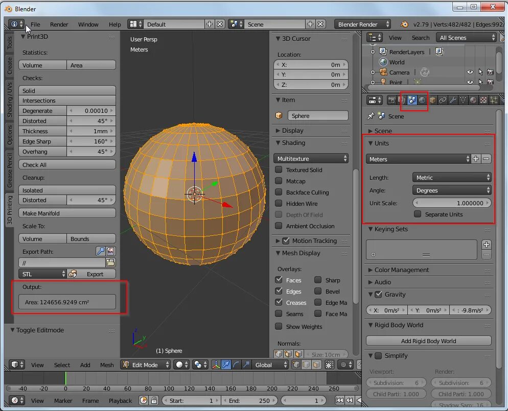Click the Unit Scale value slider
Screen dimensions: 508x411
pyautogui.click(x=452, y=203)
